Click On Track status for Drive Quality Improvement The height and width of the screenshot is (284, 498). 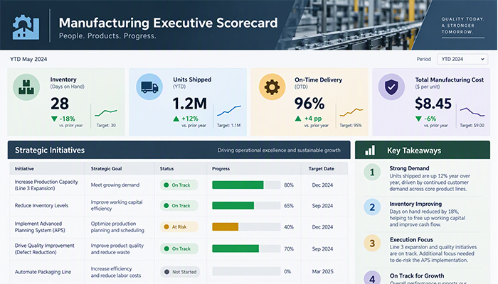pos(179,248)
